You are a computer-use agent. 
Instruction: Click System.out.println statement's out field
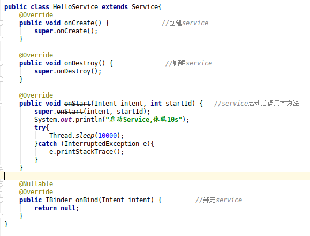point(66,120)
